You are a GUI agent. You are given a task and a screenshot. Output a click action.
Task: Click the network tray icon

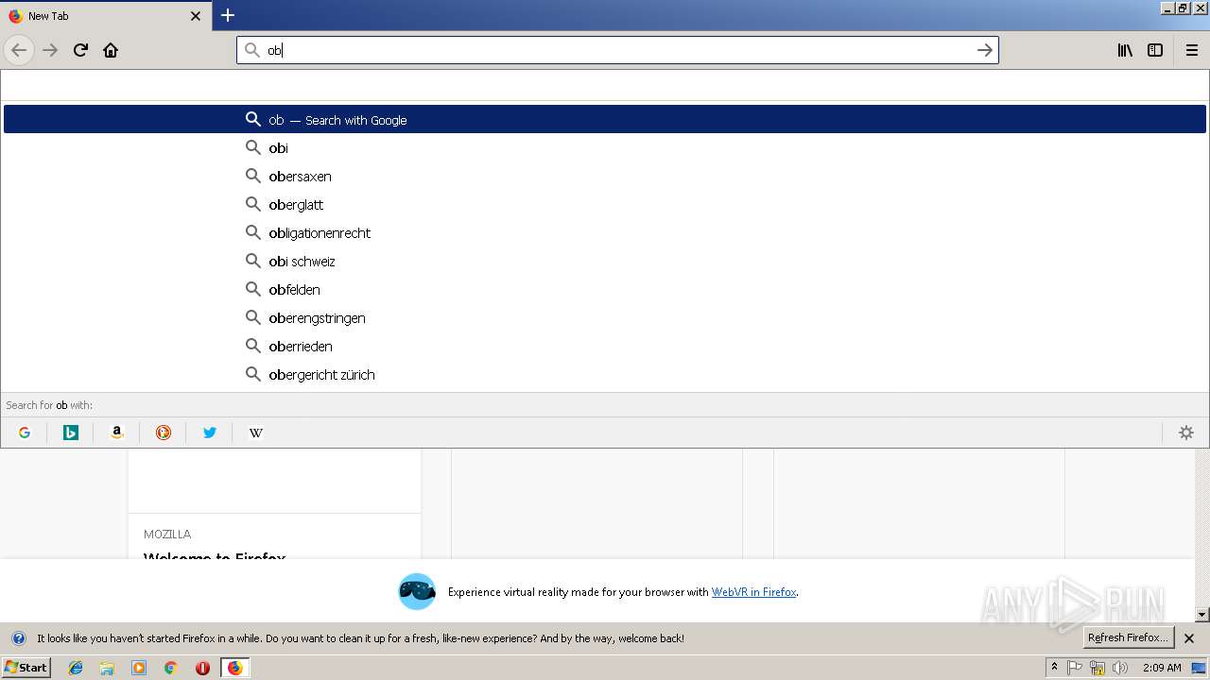(x=1098, y=668)
